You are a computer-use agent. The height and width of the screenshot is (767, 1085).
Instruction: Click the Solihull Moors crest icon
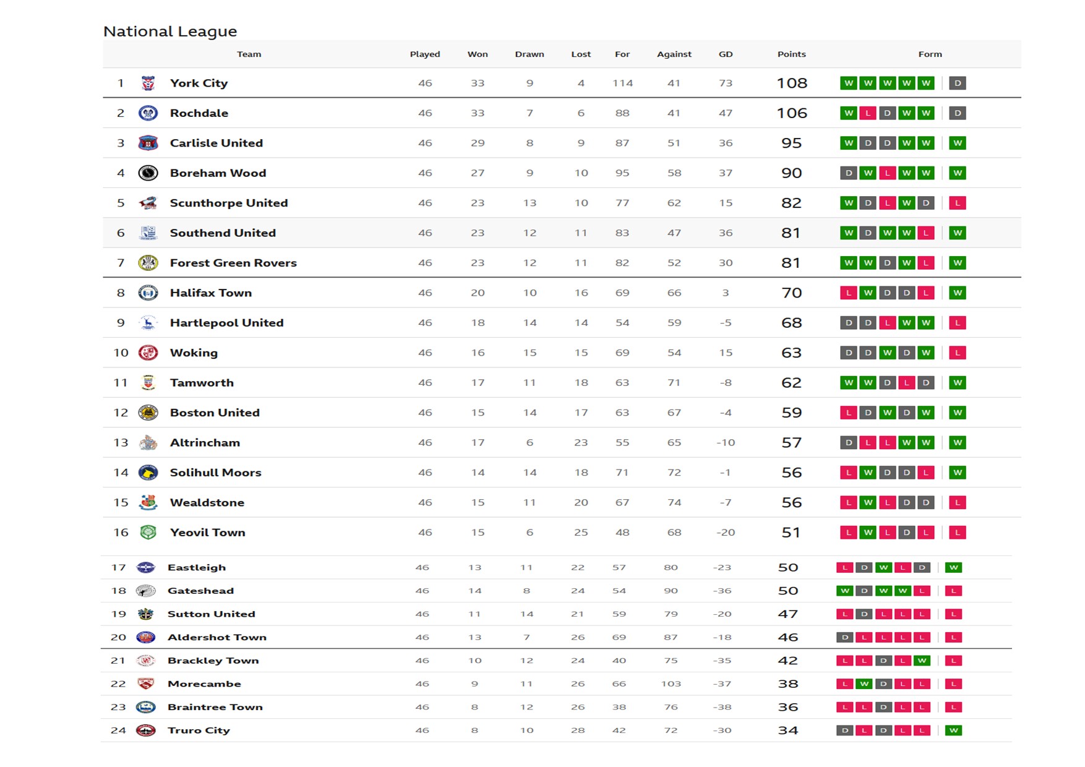148,473
